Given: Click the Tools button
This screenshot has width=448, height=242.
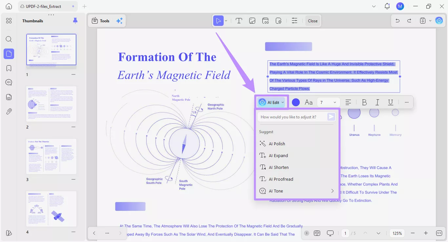Looking at the screenshot, I should coord(101,21).
